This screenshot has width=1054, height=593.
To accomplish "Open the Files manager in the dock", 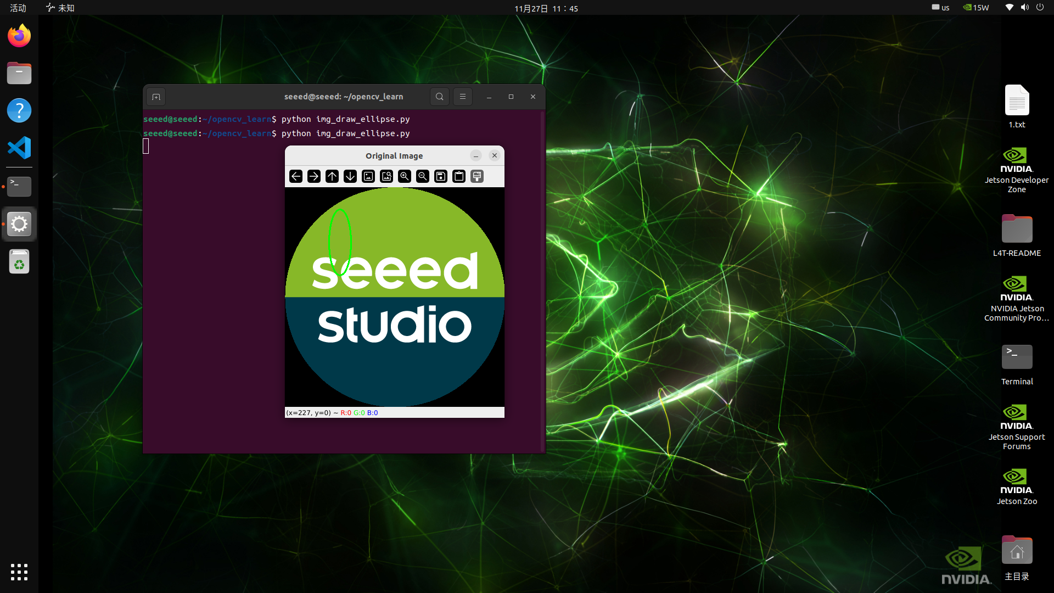I will pyautogui.click(x=19, y=74).
